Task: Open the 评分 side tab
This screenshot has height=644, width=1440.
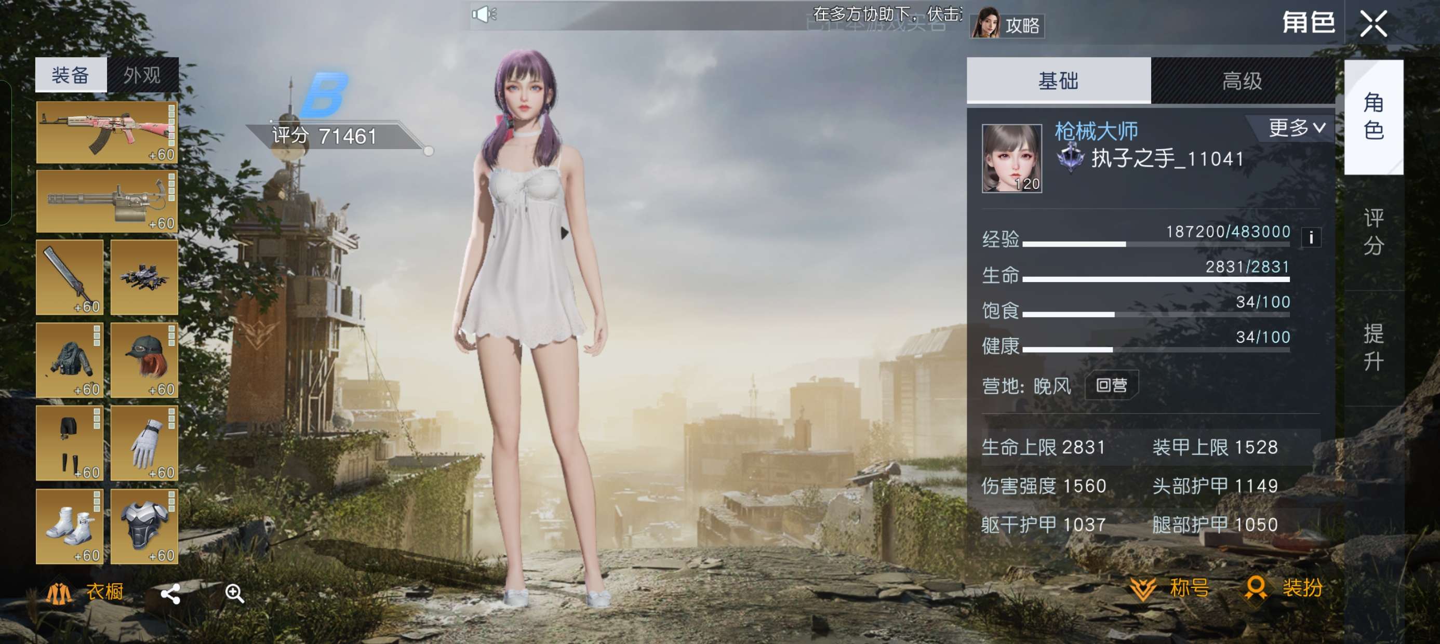Action: (x=1374, y=233)
